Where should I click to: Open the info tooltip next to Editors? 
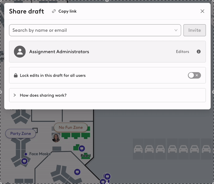pos(198,52)
